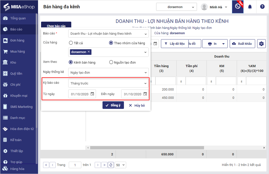Viewport: 269px width, 174px height.
Task: Open Quỹ tiền sidebar section
Action: pos(18,73)
